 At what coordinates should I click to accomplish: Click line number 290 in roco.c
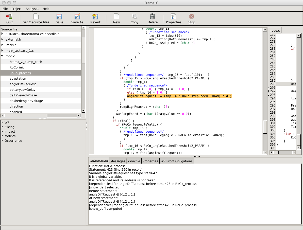(x=273, y=84)
